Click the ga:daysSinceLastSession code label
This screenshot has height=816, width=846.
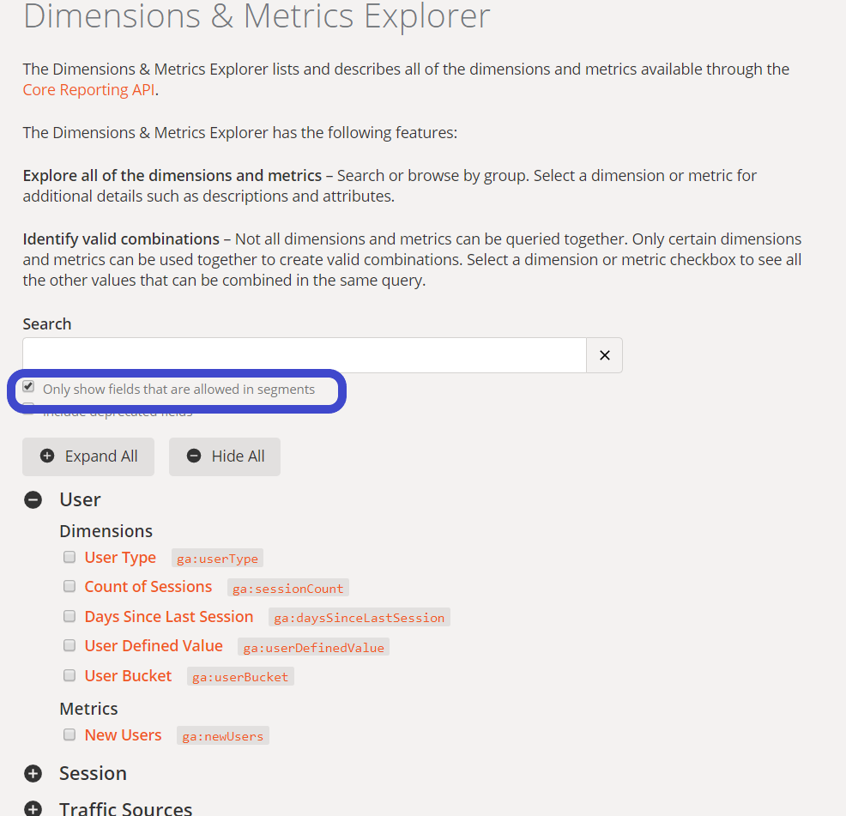click(x=360, y=618)
